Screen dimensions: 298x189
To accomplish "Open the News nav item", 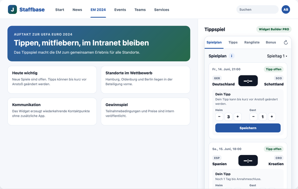I will click(x=77, y=10).
